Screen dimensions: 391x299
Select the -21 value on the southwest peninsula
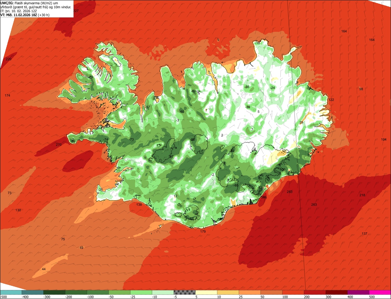click(x=100, y=190)
